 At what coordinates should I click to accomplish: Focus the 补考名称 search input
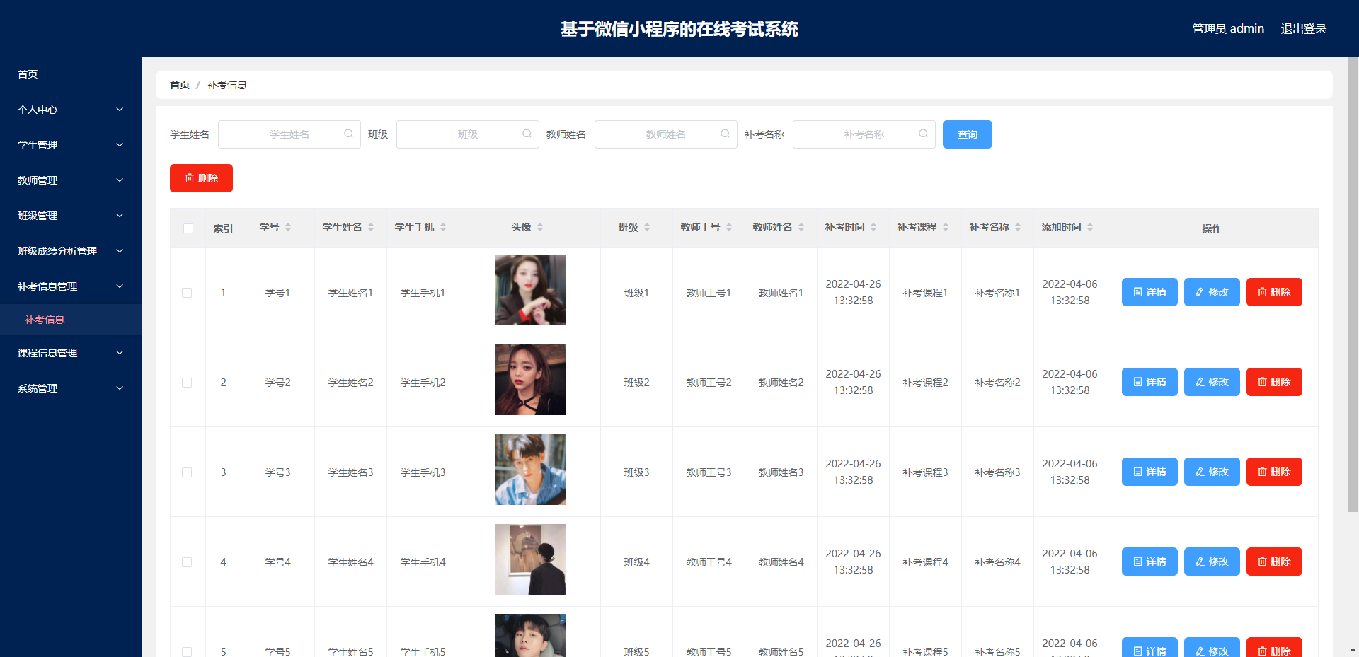864,134
